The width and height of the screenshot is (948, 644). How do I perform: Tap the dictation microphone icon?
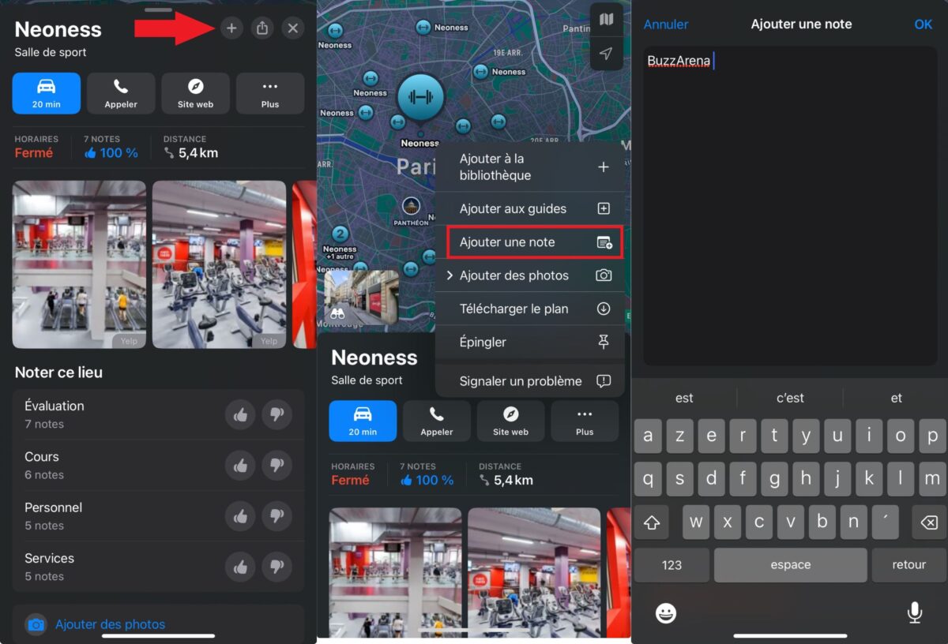tap(914, 612)
